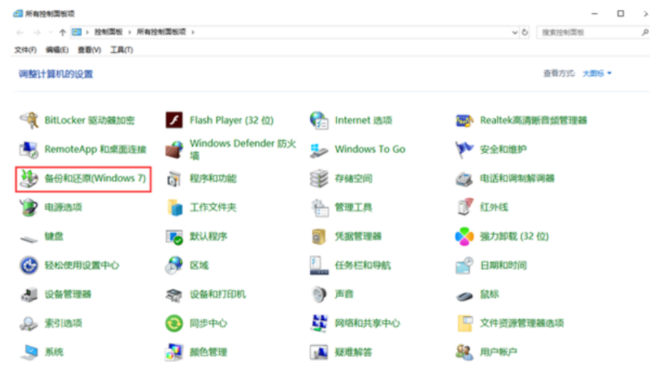Open the 电源选项 battery icon
Screen dimensions: 650x371
pos(29,208)
